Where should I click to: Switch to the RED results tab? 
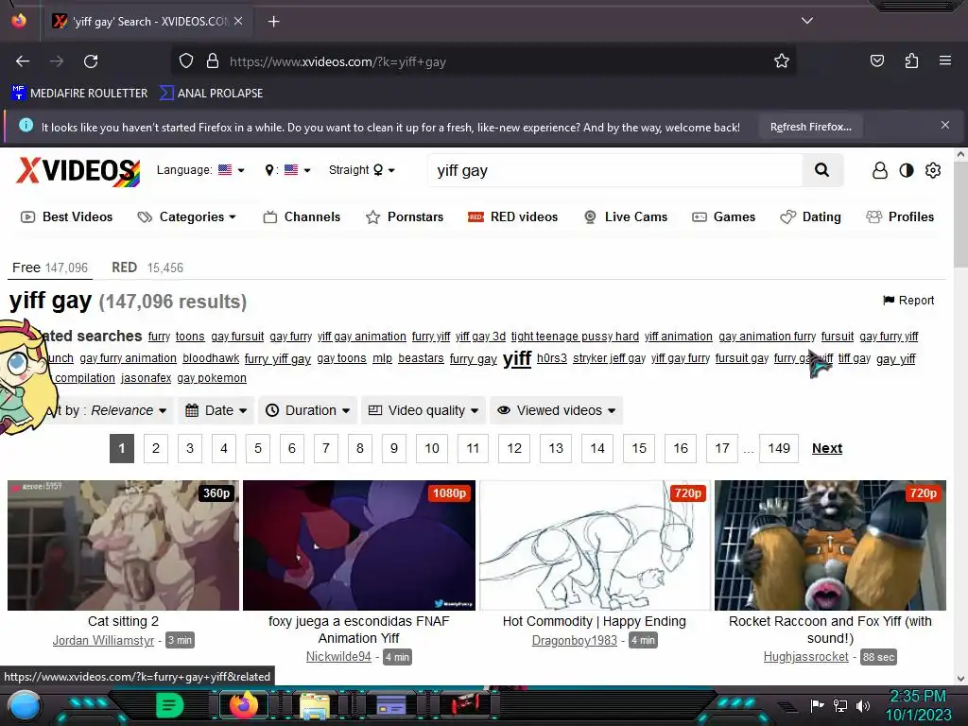point(147,268)
